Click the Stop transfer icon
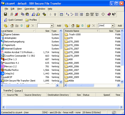The width and height of the screenshot is (125, 115). 103,14
